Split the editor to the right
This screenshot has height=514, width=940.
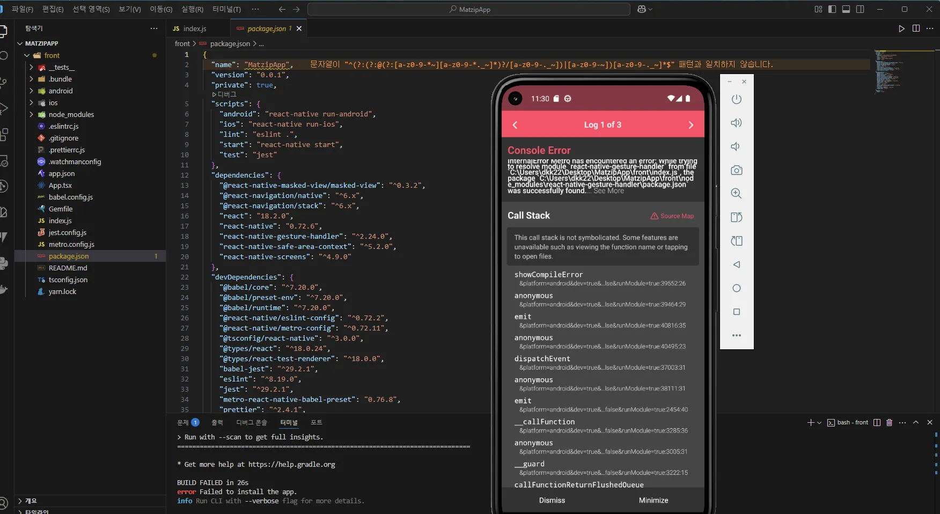[916, 28]
